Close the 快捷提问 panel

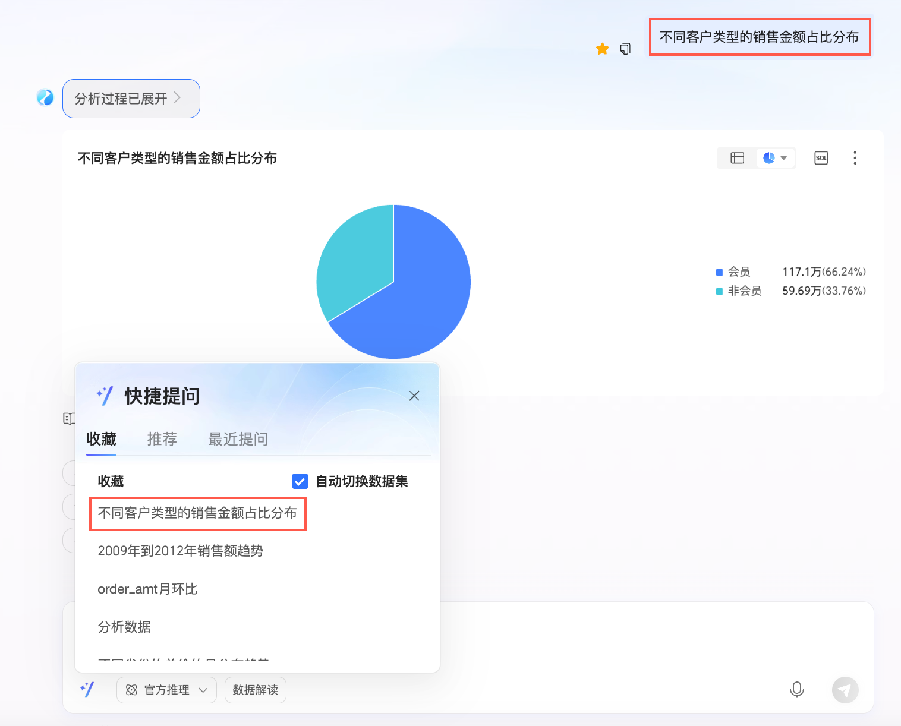click(414, 396)
